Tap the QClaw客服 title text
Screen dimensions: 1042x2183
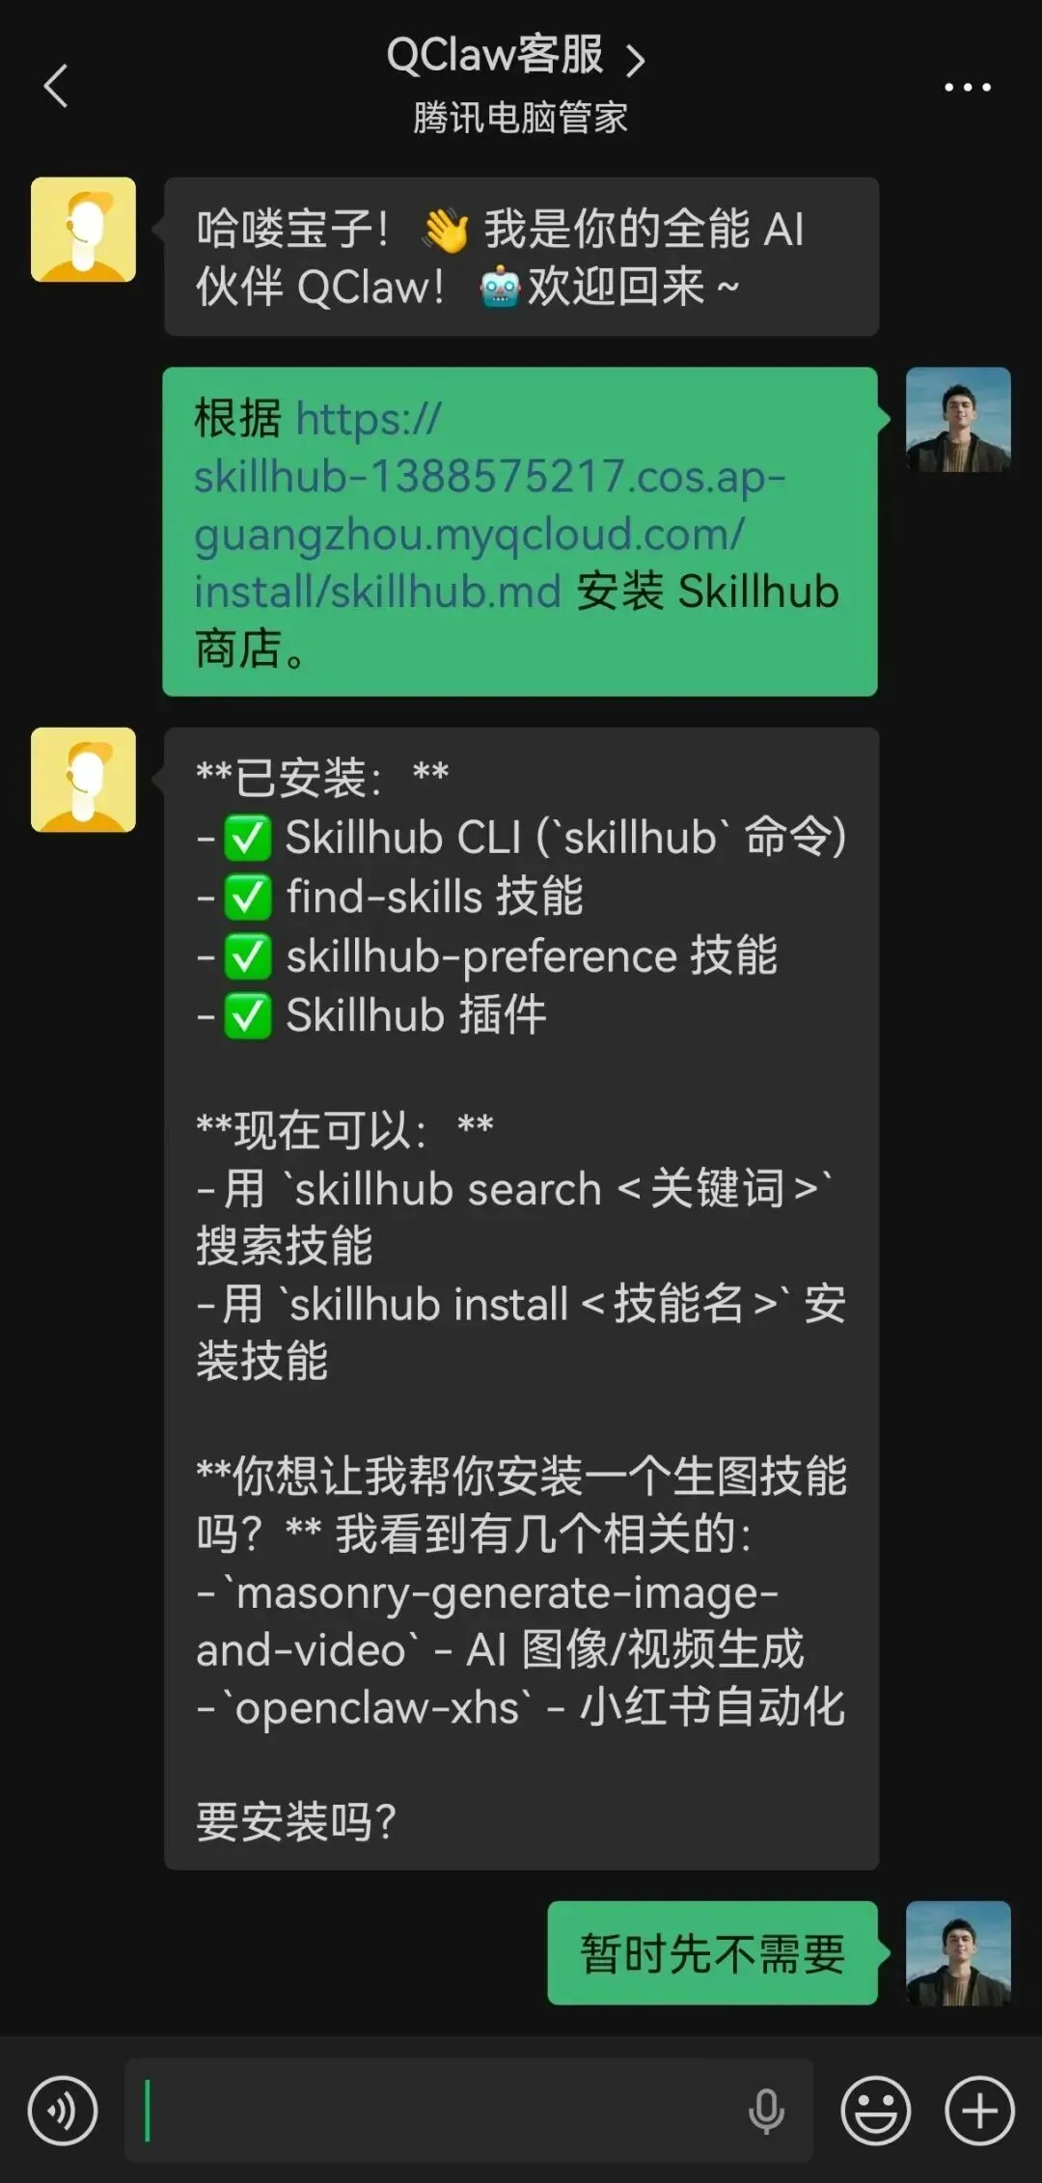(x=495, y=55)
